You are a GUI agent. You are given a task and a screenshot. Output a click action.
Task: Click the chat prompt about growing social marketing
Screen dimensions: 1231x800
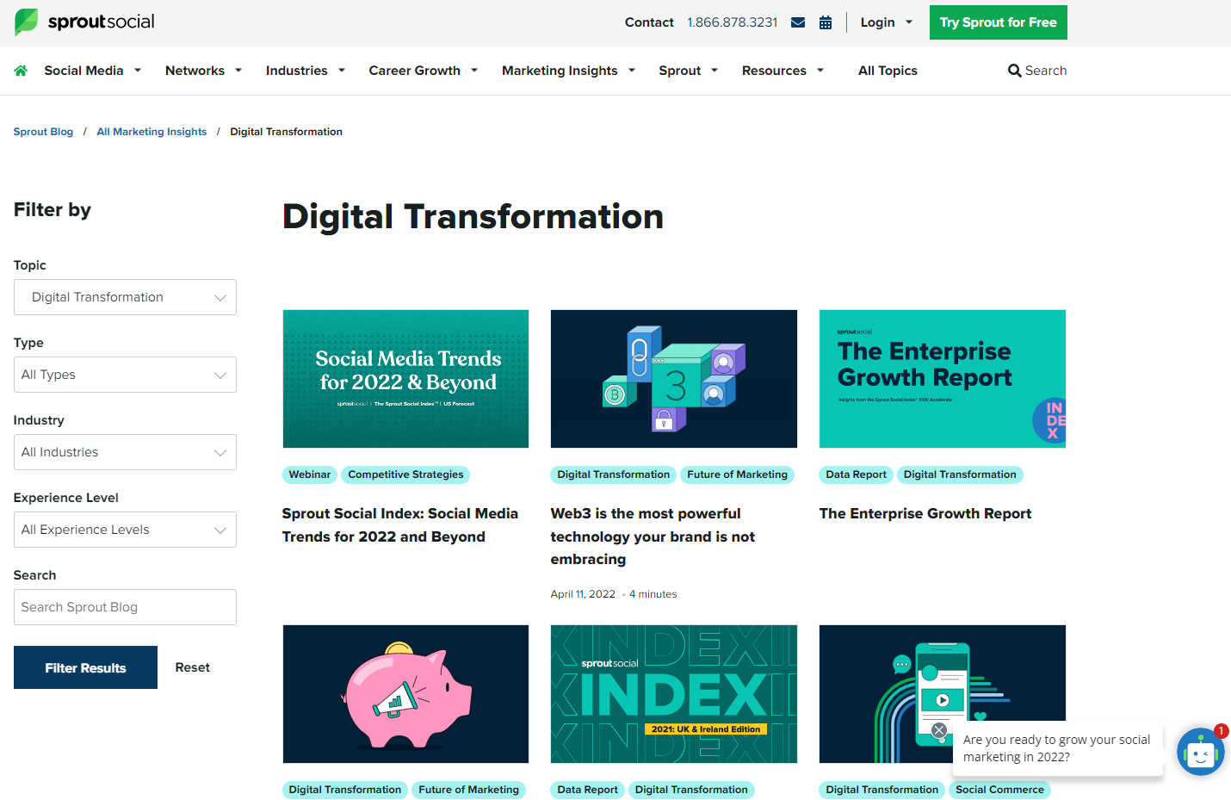coord(1058,748)
